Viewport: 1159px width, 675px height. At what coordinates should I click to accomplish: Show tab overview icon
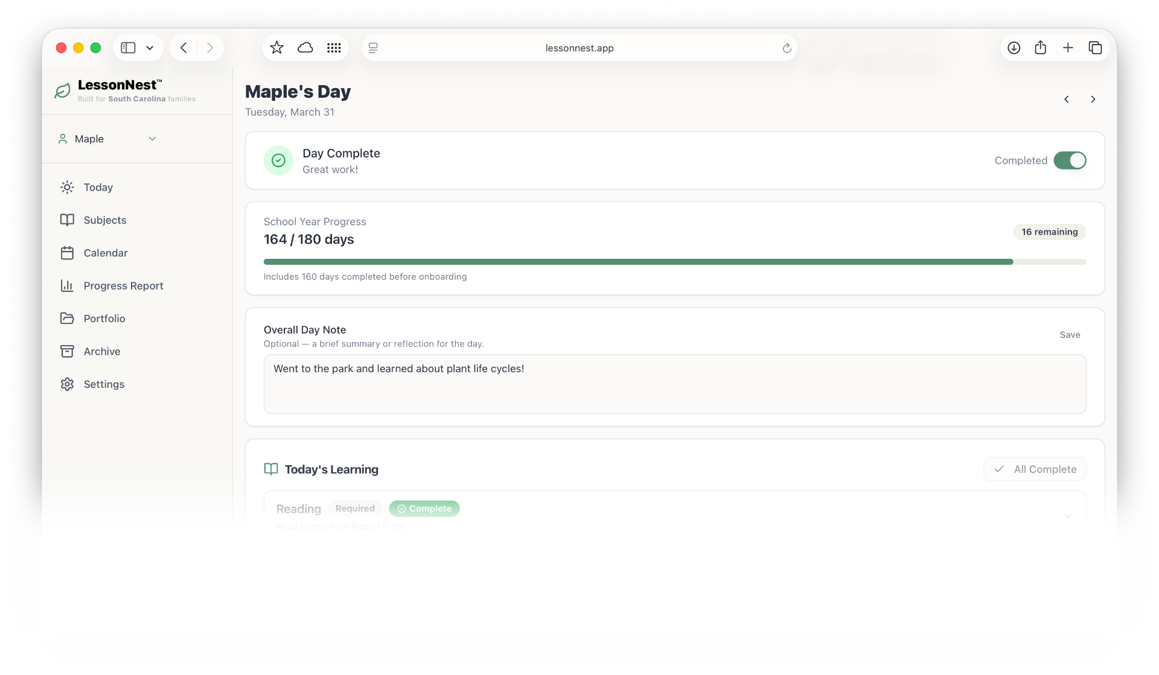[x=1095, y=48]
